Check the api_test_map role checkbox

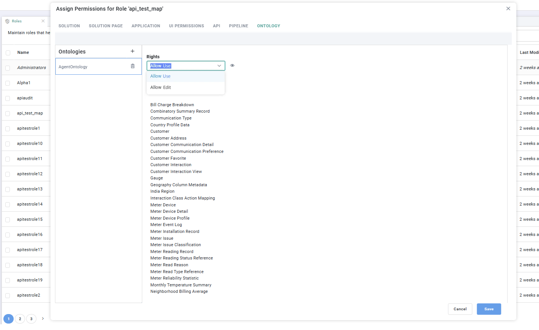point(8,113)
